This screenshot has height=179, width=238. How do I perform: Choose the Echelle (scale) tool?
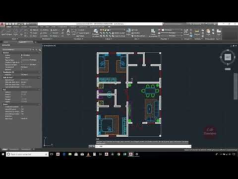click(44, 36)
